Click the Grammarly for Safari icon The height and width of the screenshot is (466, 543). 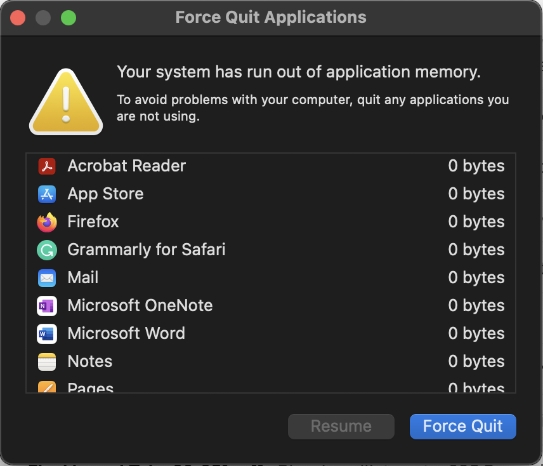pos(47,250)
